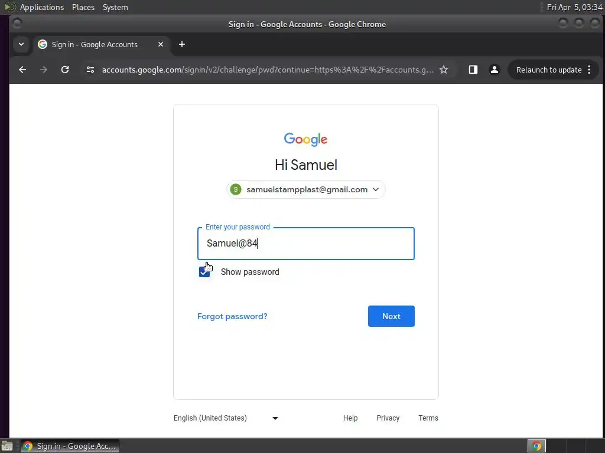605x453 pixels.
Task: Open the Chrome side panel icon
Action: tap(473, 70)
